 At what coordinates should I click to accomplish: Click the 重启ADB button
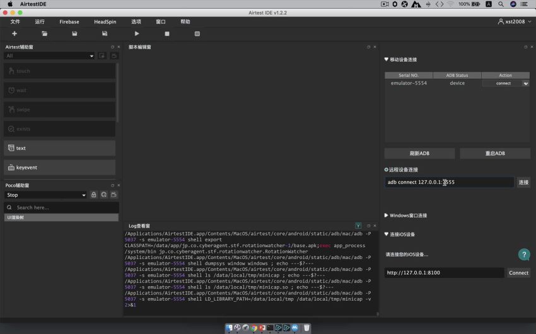[x=495, y=153]
